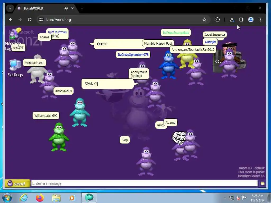Click the Mumble Happy Feet name tag
Viewport: 271px width, 203px height.
[158, 44]
